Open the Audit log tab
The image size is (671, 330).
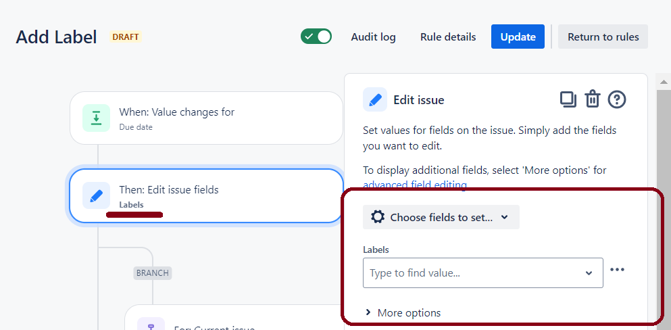click(373, 37)
